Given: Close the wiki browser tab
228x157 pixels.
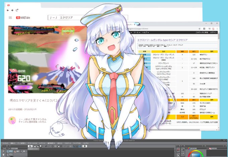Looking at the screenshot, I should point(134,24).
